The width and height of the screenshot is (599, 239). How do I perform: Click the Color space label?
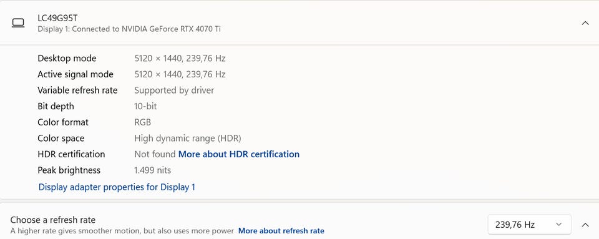coord(61,138)
